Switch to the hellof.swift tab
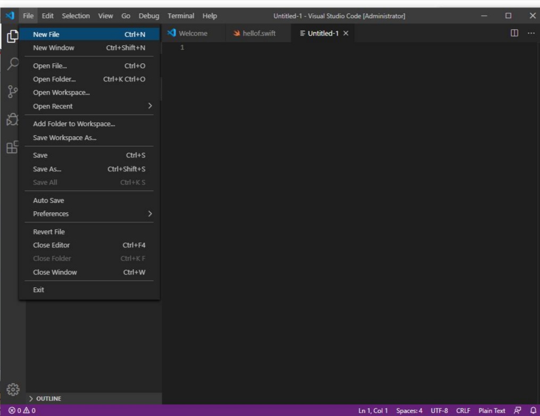 [x=259, y=32]
